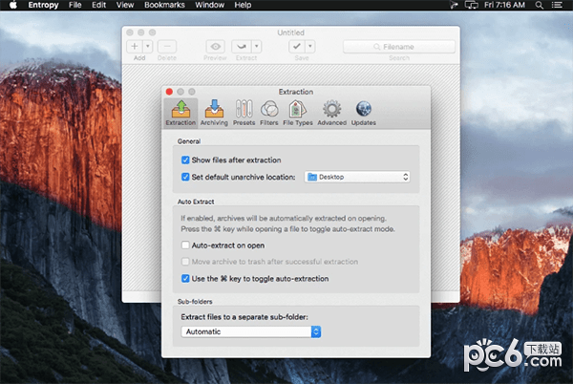Open the Desktop location dropdown
This screenshot has height=384, width=573.
tap(357, 177)
